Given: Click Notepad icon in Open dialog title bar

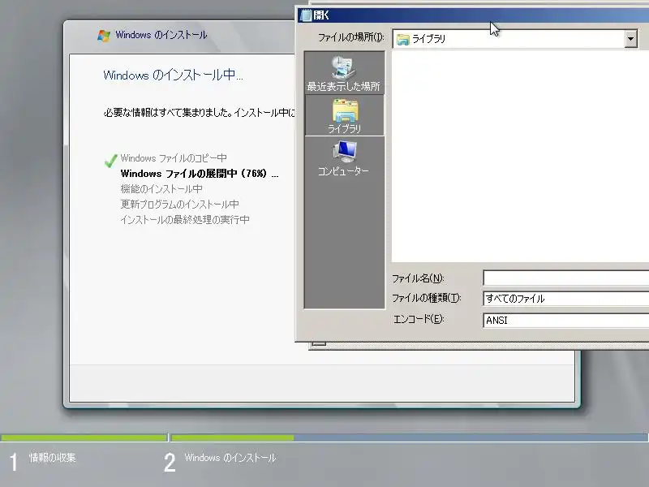Looking at the screenshot, I should 306,15.
